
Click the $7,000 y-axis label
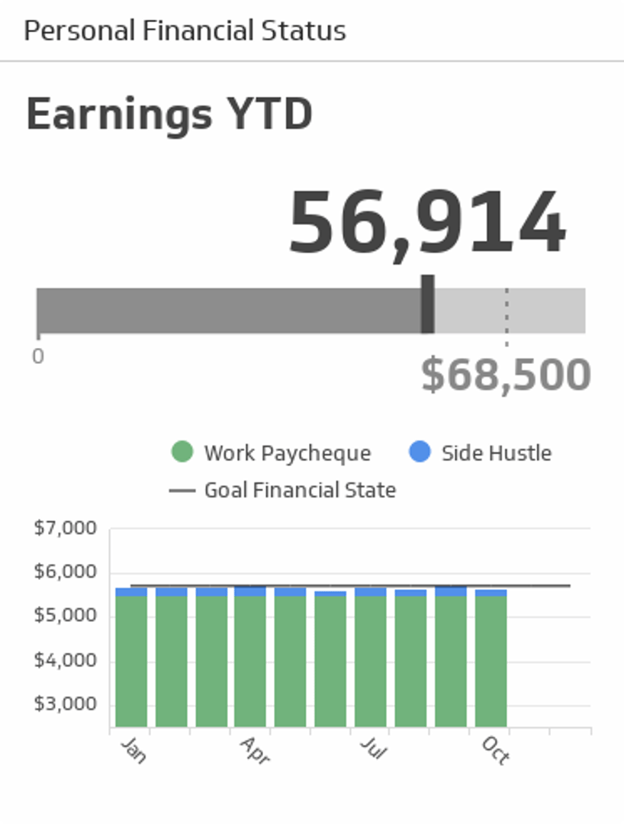tap(66, 528)
